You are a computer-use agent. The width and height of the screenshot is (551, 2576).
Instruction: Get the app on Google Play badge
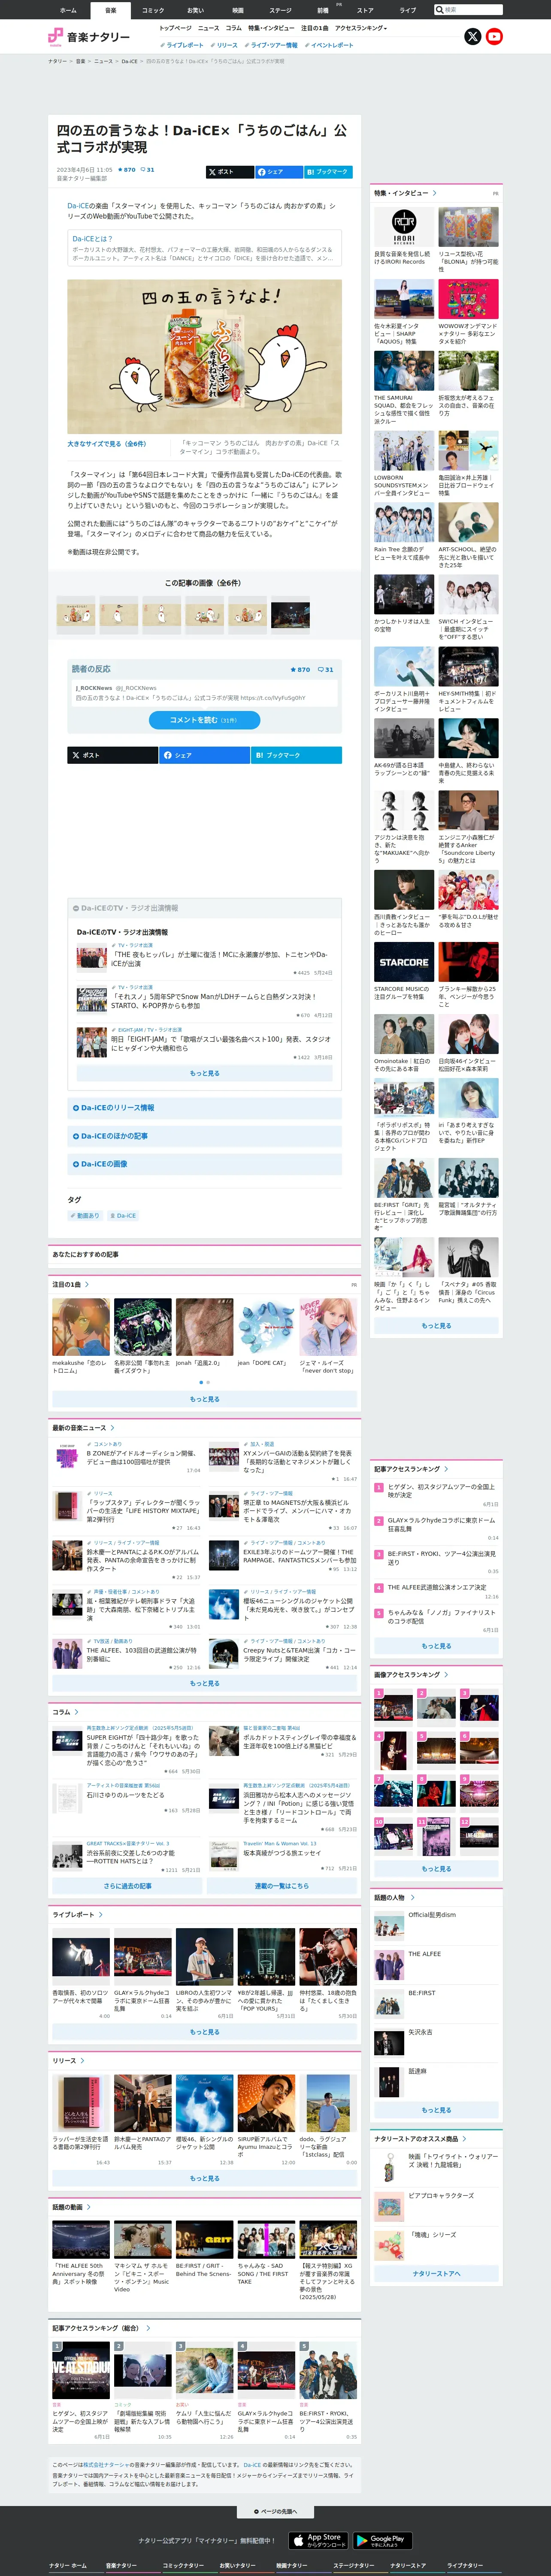381,2540
